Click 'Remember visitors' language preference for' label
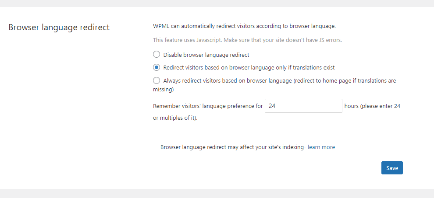Screen dimensions: 434x198 click(208, 106)
